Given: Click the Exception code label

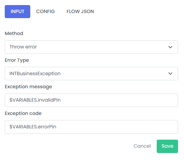Looking at the screenshot, I should point(23,114).
